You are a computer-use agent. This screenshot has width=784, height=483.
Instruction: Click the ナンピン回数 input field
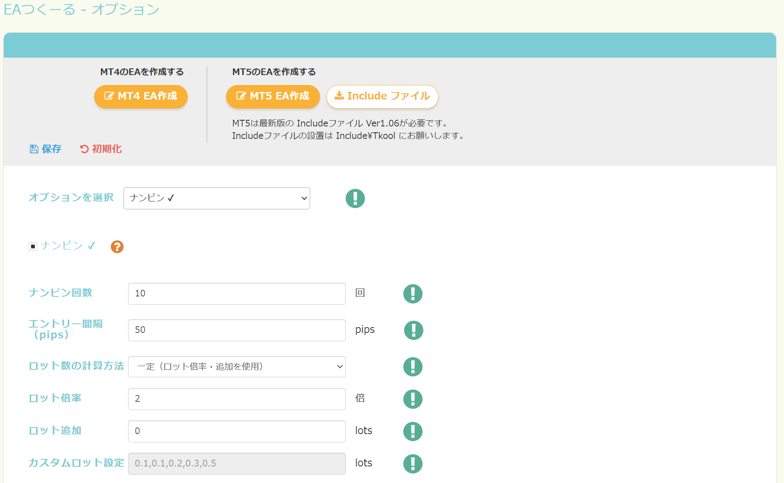tap(237, 294)
